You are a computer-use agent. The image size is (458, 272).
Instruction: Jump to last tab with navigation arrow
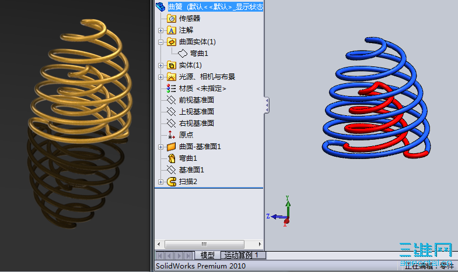188,256
